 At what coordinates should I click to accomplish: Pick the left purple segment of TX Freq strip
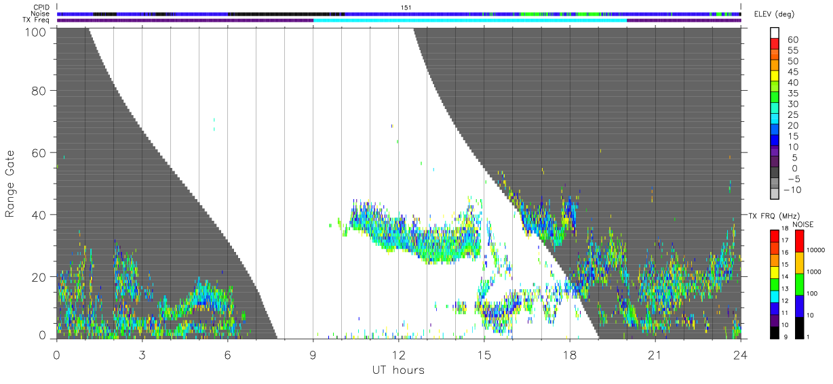185,20
